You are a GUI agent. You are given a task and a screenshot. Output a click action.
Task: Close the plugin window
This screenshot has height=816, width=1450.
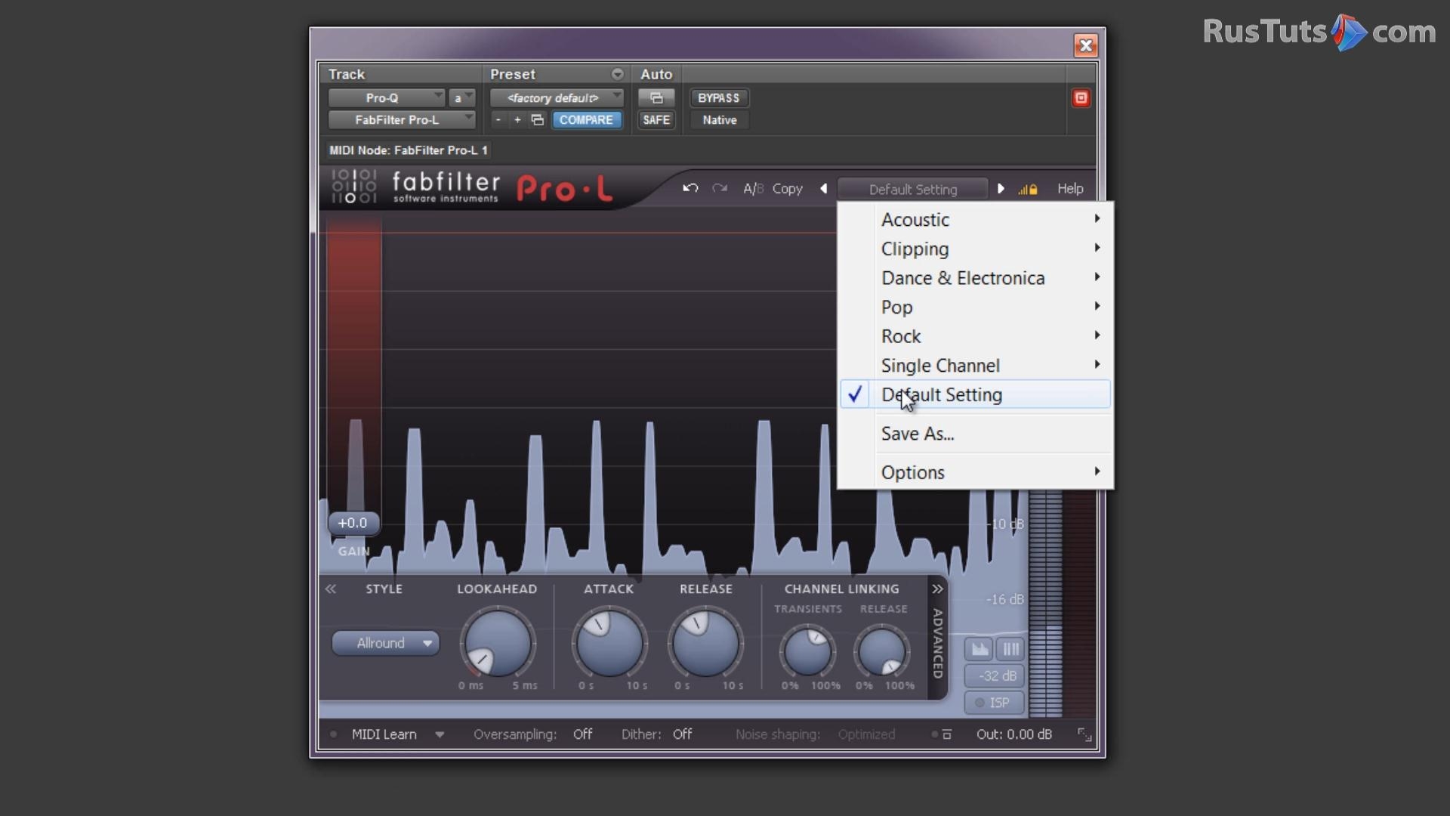1085,46
